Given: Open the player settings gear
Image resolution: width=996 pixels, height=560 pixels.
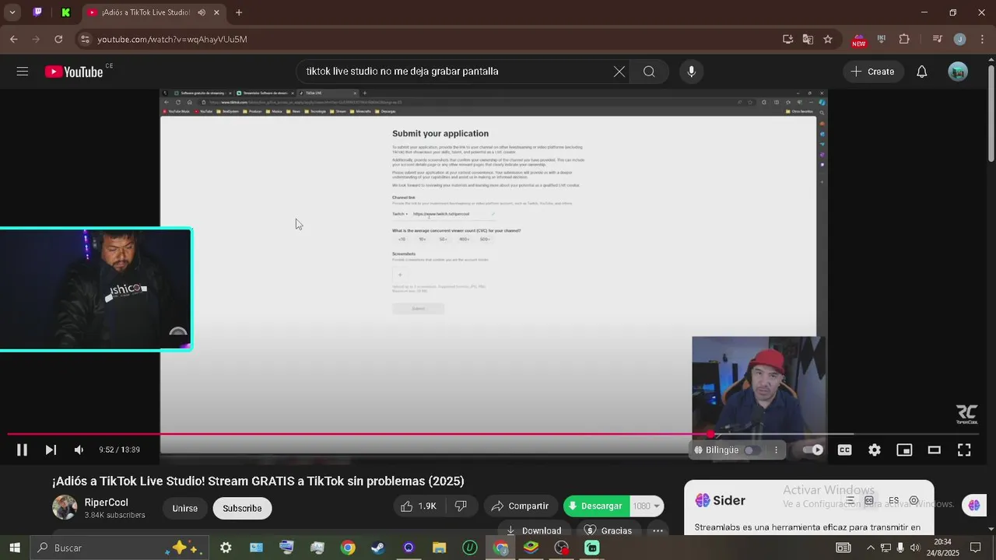Looking at the screenshot, I should pos(875,450).
